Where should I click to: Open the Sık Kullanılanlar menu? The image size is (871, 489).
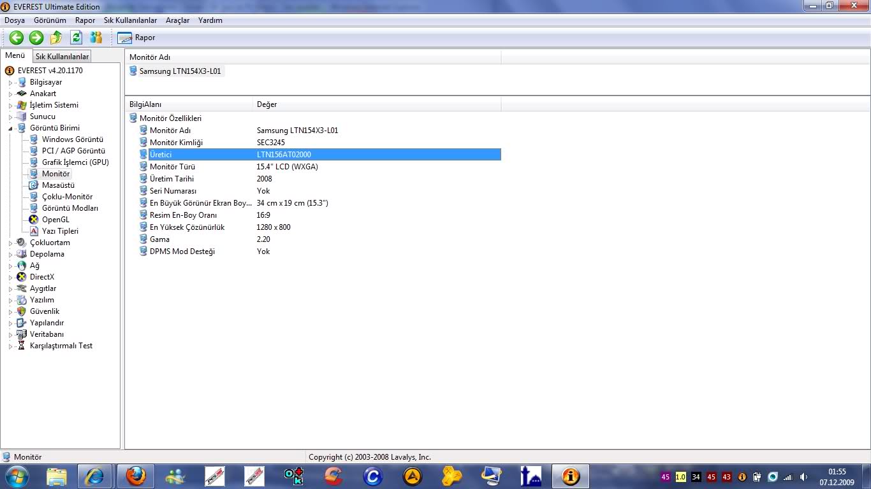[x=130, y=20]
